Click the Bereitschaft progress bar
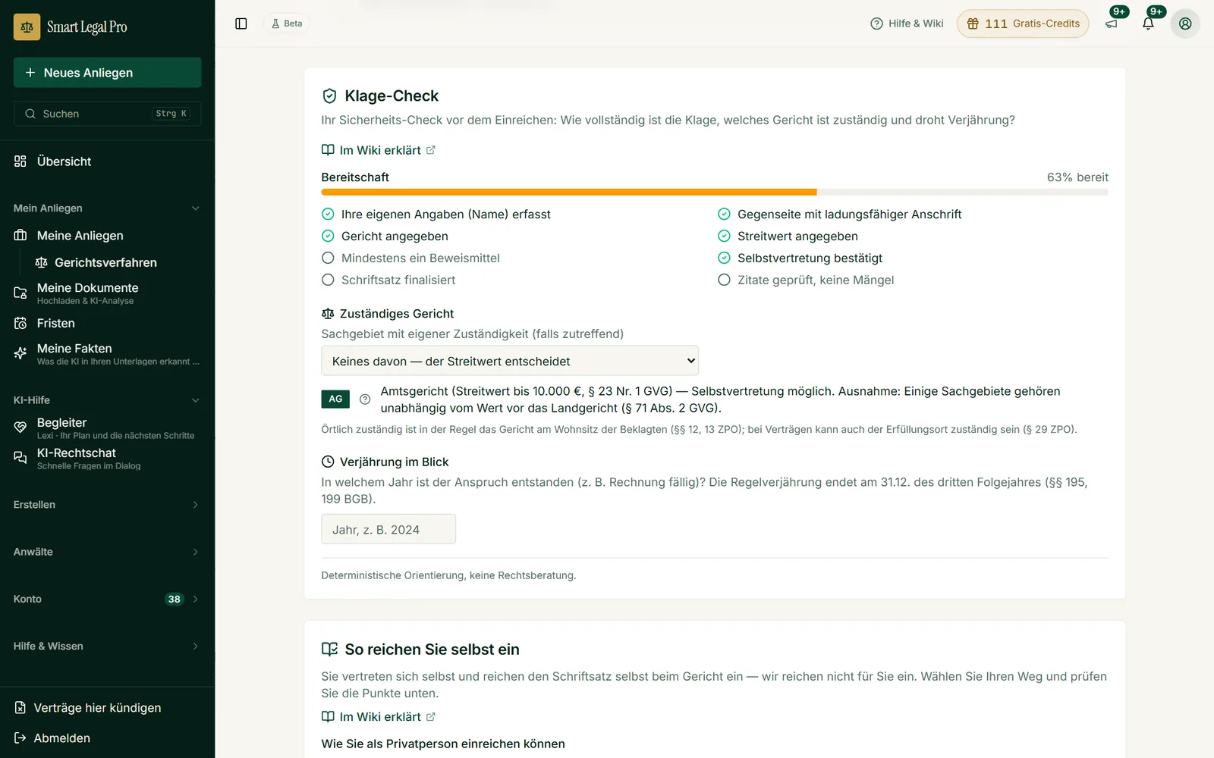 tap(715, 192)
